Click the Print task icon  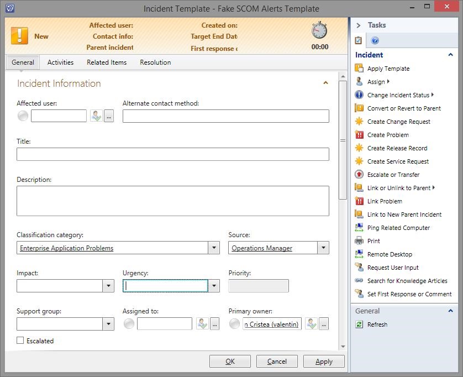point(359,241)
